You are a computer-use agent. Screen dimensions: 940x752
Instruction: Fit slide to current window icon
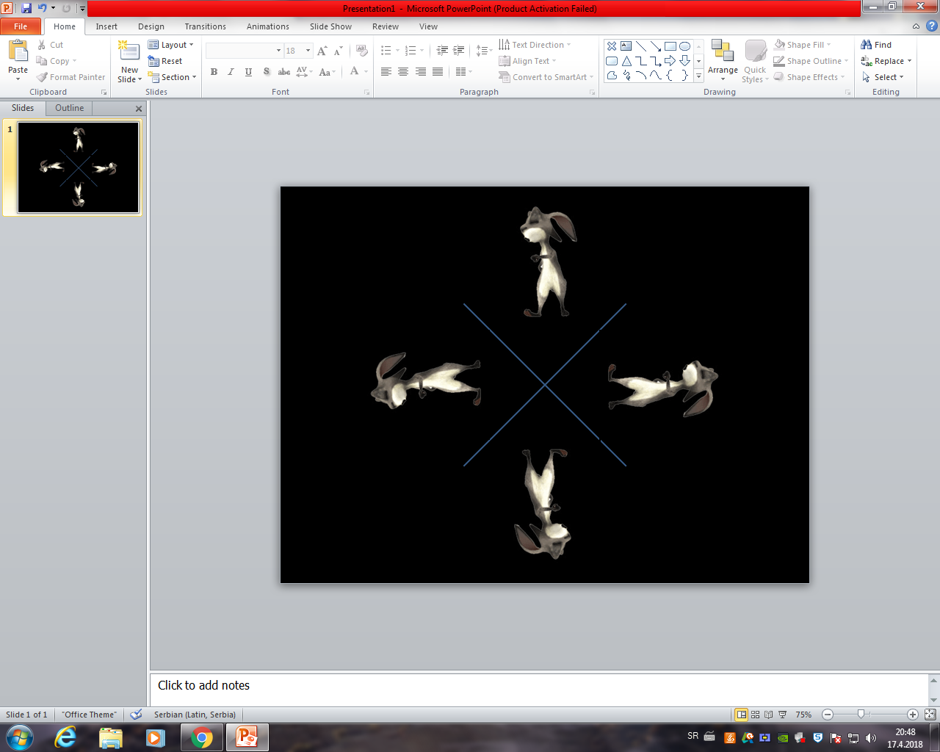click(x=930, y=715)
